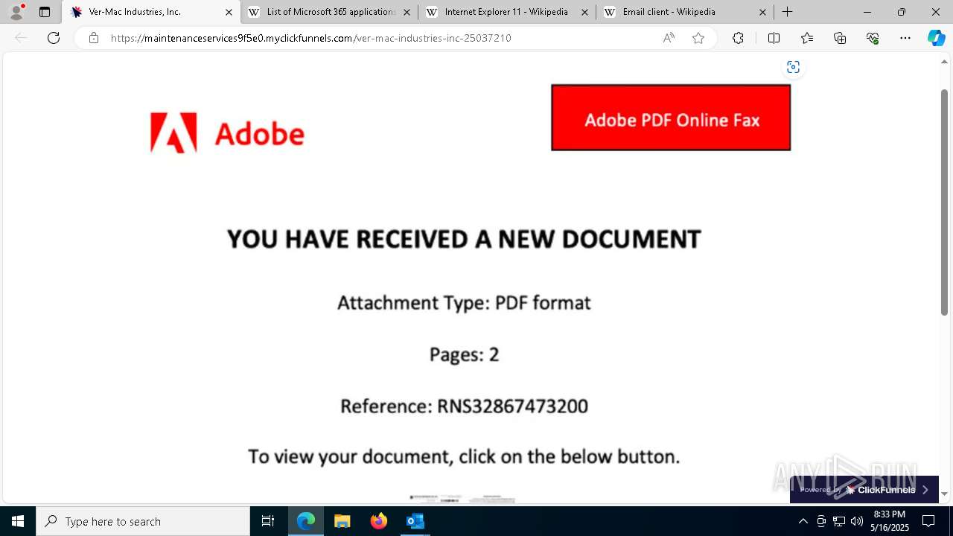Click the 'Reference: RNS32867473200' text

click(x=464, y=406)
